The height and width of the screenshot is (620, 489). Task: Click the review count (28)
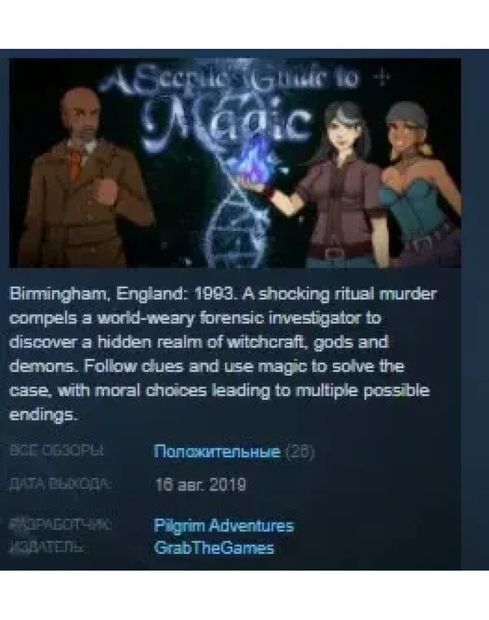point(300,451)
